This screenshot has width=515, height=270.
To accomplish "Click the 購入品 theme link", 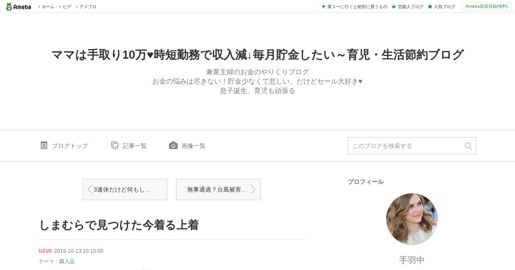I will click(67, 261).
